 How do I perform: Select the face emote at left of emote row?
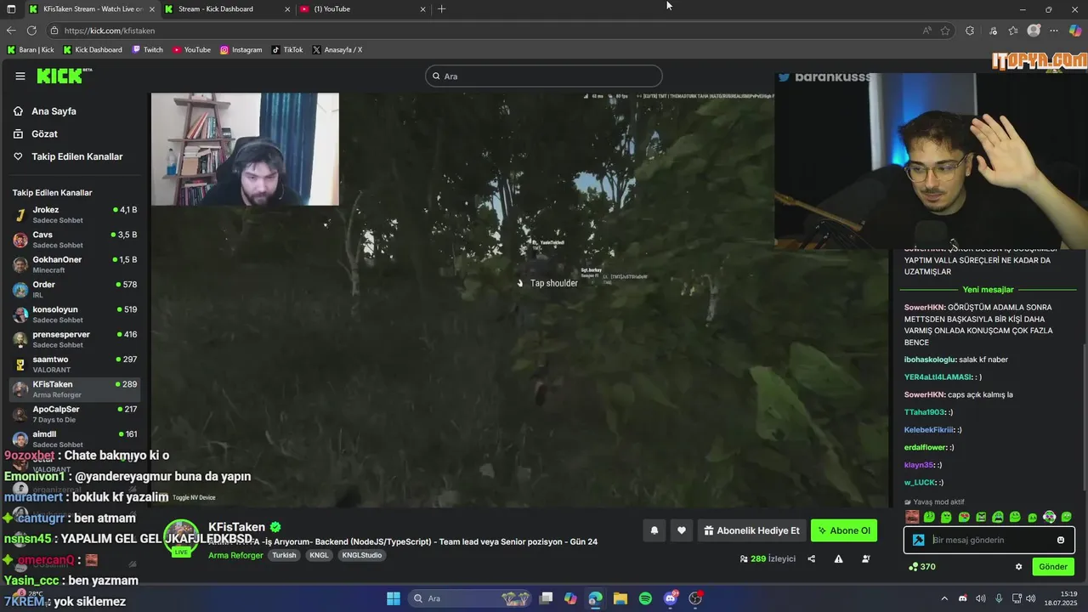(912, 517)
